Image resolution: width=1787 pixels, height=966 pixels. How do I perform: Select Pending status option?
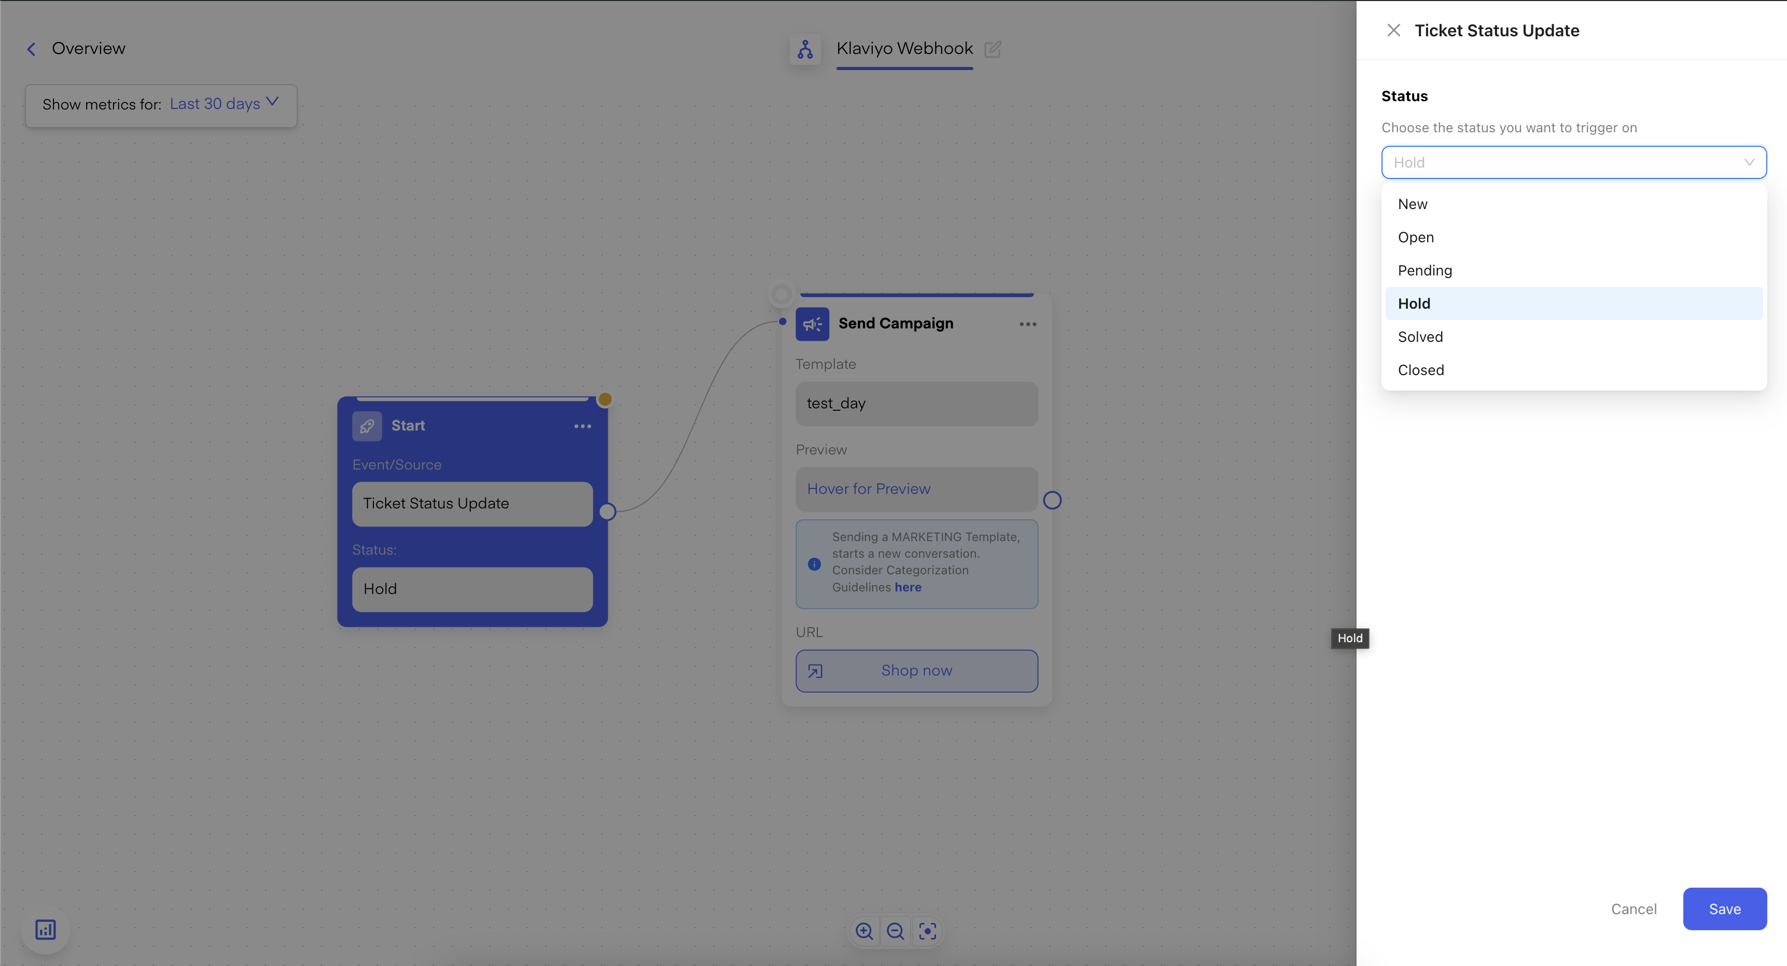[1424, 271]
